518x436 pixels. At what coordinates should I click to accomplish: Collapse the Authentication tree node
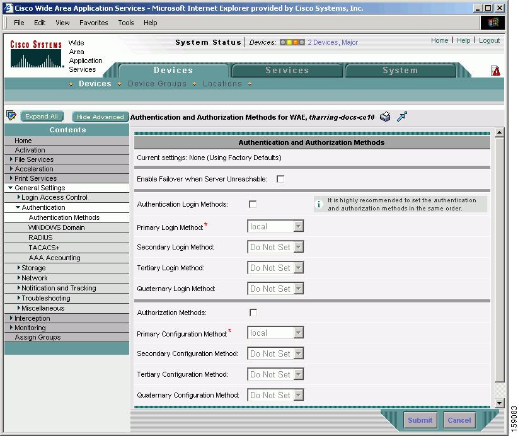[x=18, y=207]
